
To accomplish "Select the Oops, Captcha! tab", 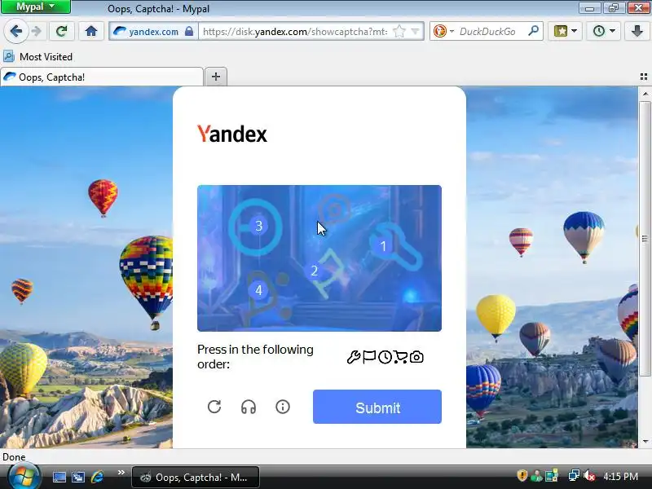I will [x=102, y=77].
